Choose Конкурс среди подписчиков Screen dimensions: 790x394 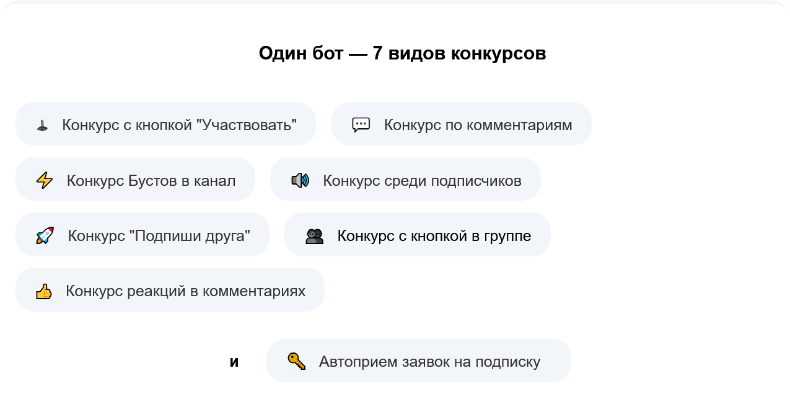(405, 179)
